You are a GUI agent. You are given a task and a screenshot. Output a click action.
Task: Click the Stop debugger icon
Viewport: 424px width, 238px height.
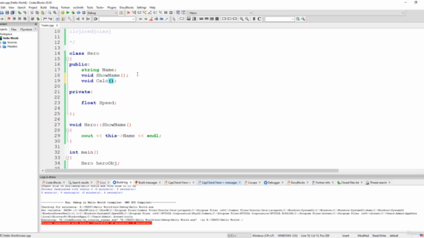coord(171,13)
